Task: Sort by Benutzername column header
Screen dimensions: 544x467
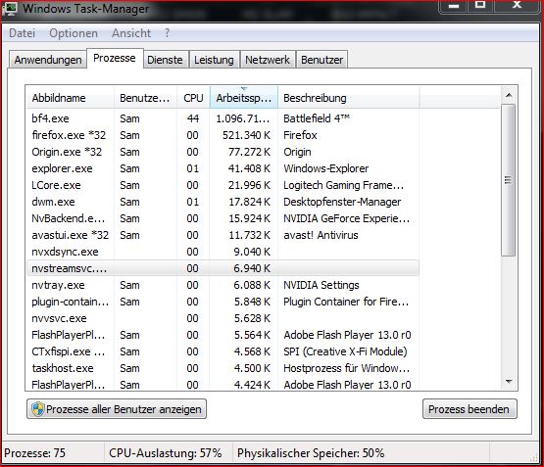Action: [145, 98]
